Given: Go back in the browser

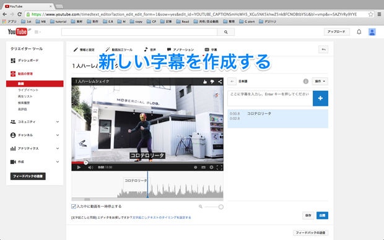Looking at the screenshot, I should pyautogui.click(x=5, y=14).
